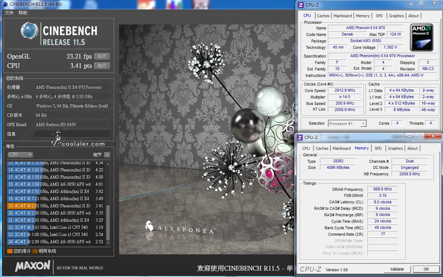Switch to Caches tab in upper CPU-Z
Image resolution: width=443 pixels, height=277 pixels.
coord(323,16)
